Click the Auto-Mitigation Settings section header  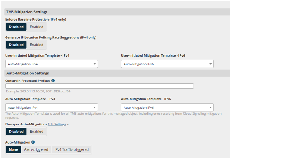click(x=27, y=73)
